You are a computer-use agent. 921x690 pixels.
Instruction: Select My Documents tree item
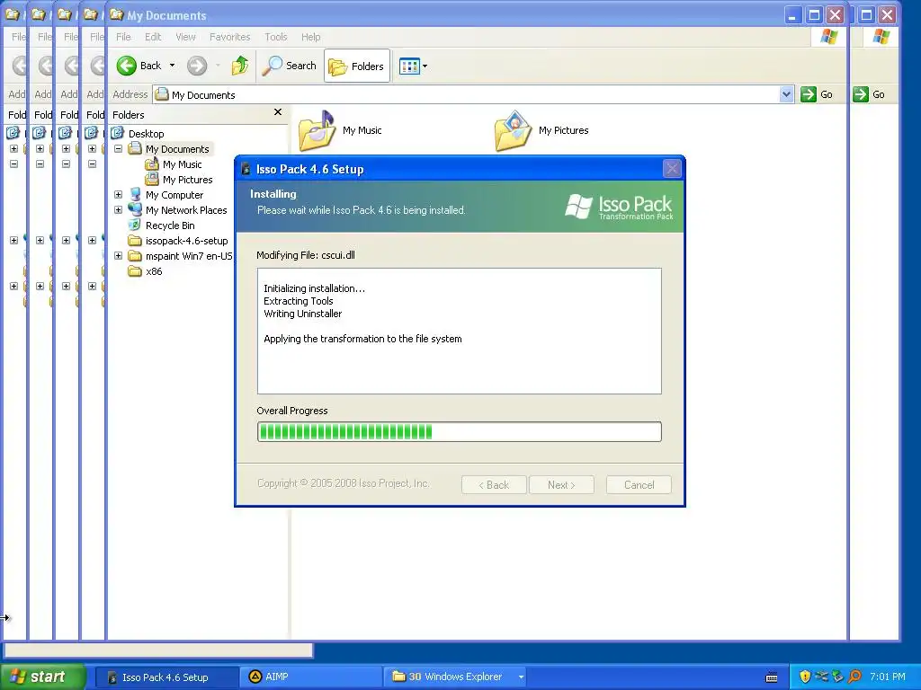177,149
